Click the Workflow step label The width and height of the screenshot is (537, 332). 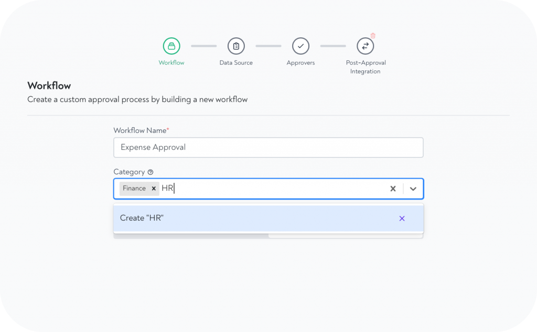[x=171, y=62]
